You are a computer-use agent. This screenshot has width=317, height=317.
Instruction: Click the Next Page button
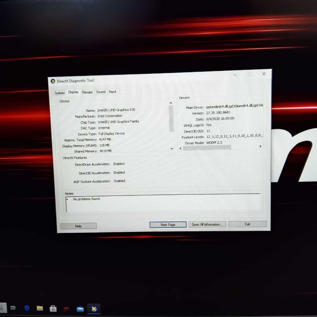168,225
